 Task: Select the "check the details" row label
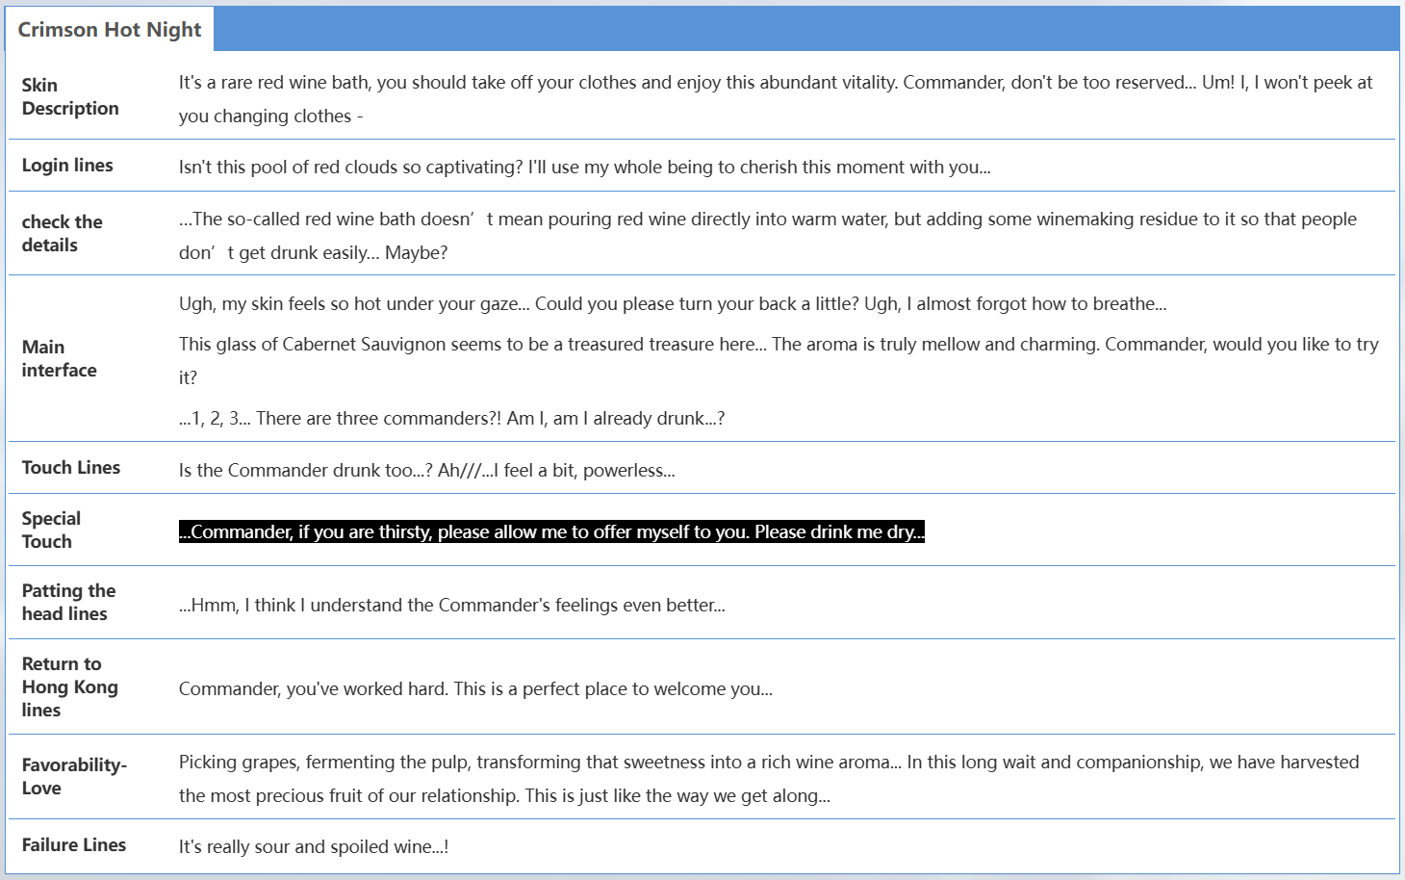click(62, 233)
